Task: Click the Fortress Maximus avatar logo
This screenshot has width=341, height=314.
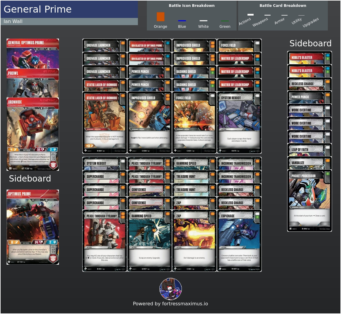Action: click(x=171, y=289)
